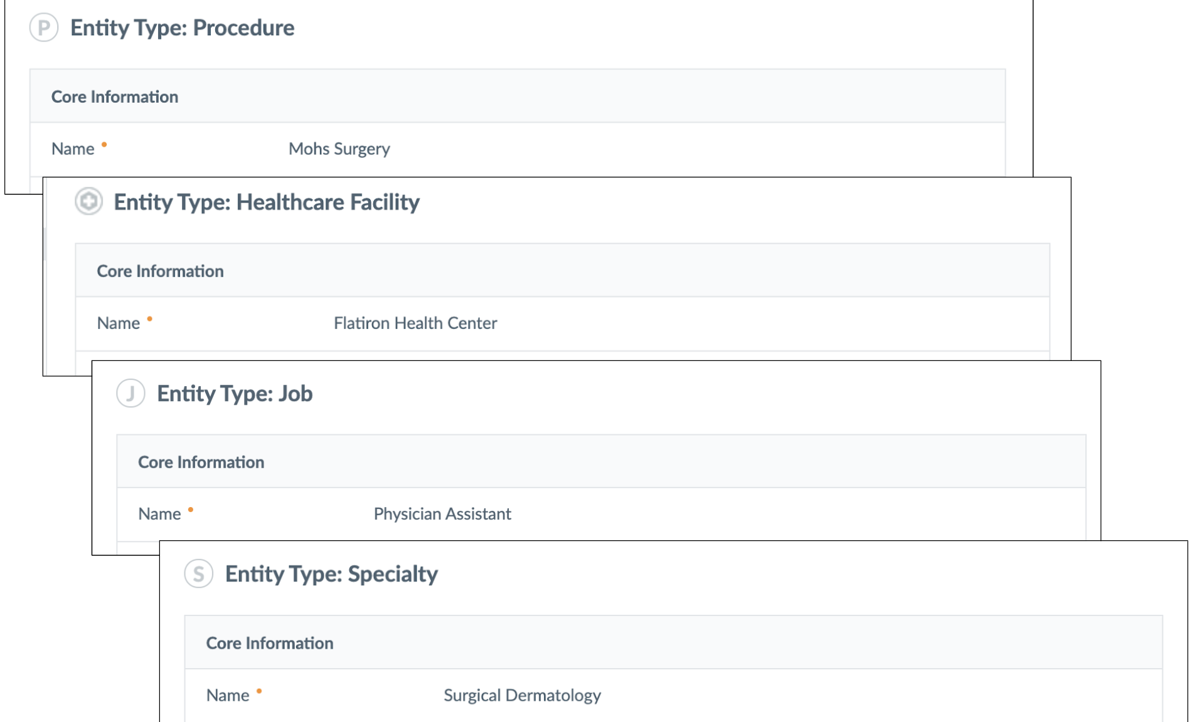This screenshot has width=1197, height=722.
Task: Select the Mohs Surgery name field
Action: pos(339,149)
